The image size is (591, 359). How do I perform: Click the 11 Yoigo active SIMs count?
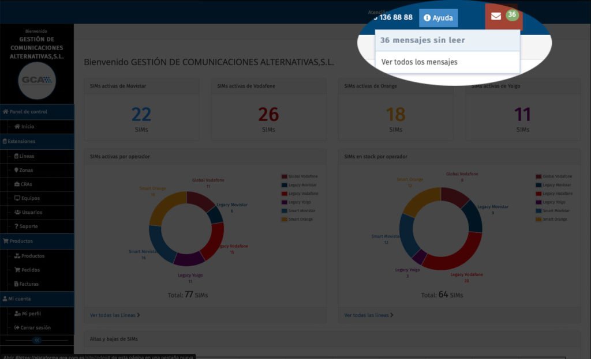click(x=523, y=115)
